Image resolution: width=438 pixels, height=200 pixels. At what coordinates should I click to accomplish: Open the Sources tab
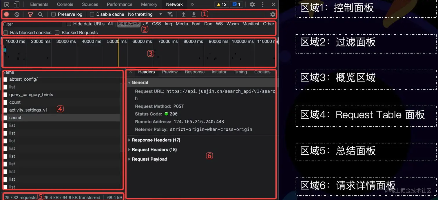click(90, 4)
